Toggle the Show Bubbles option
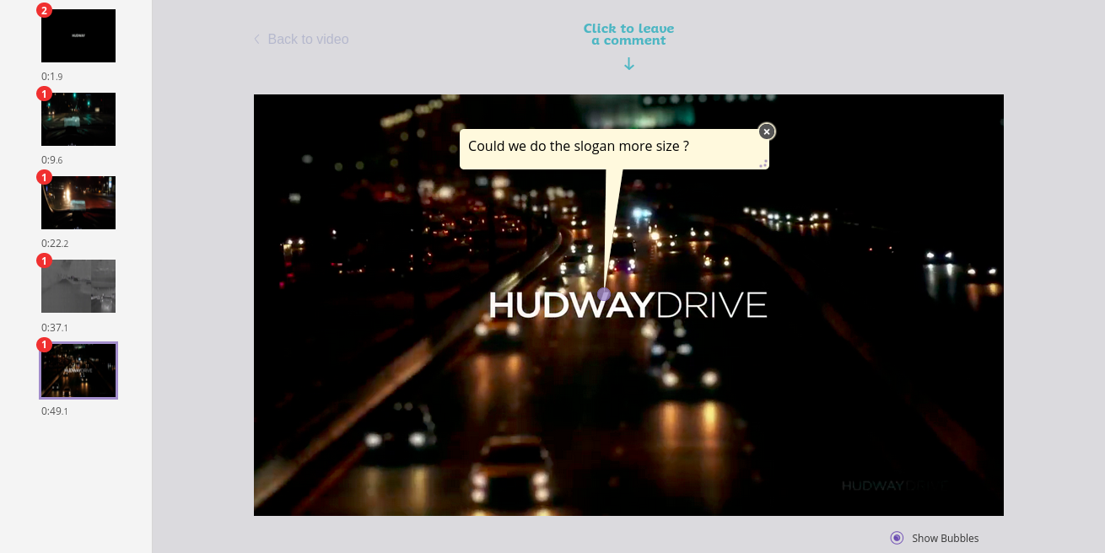 point(897,538)
